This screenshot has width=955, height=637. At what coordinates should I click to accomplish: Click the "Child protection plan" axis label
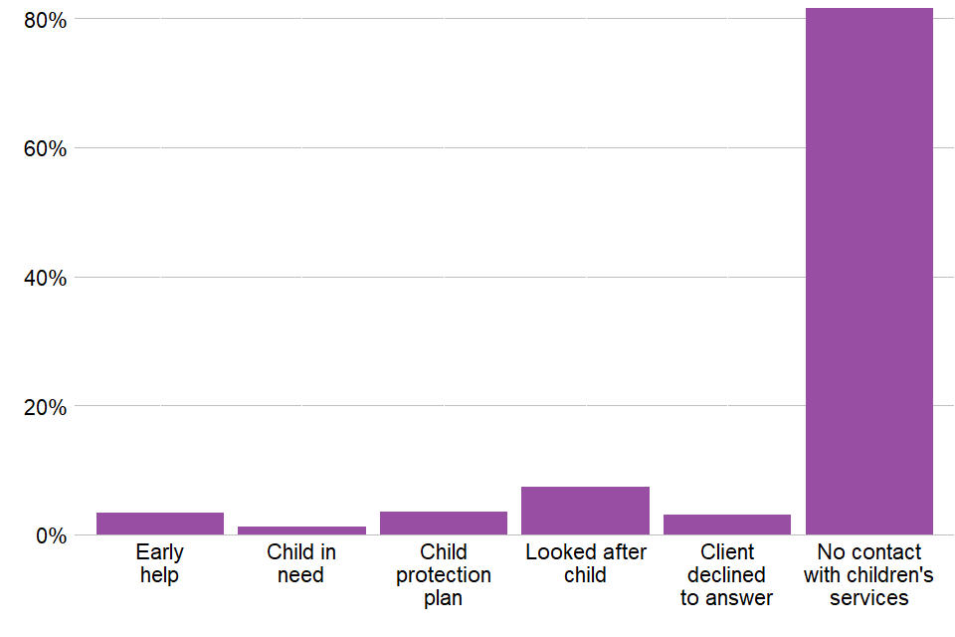pos(444,575)
